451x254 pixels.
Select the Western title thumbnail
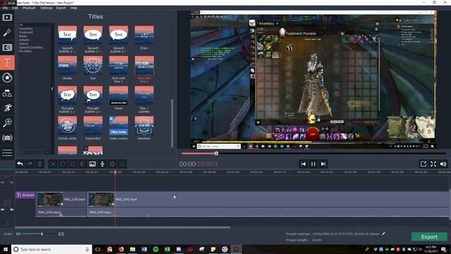click(x=144, y=126)
